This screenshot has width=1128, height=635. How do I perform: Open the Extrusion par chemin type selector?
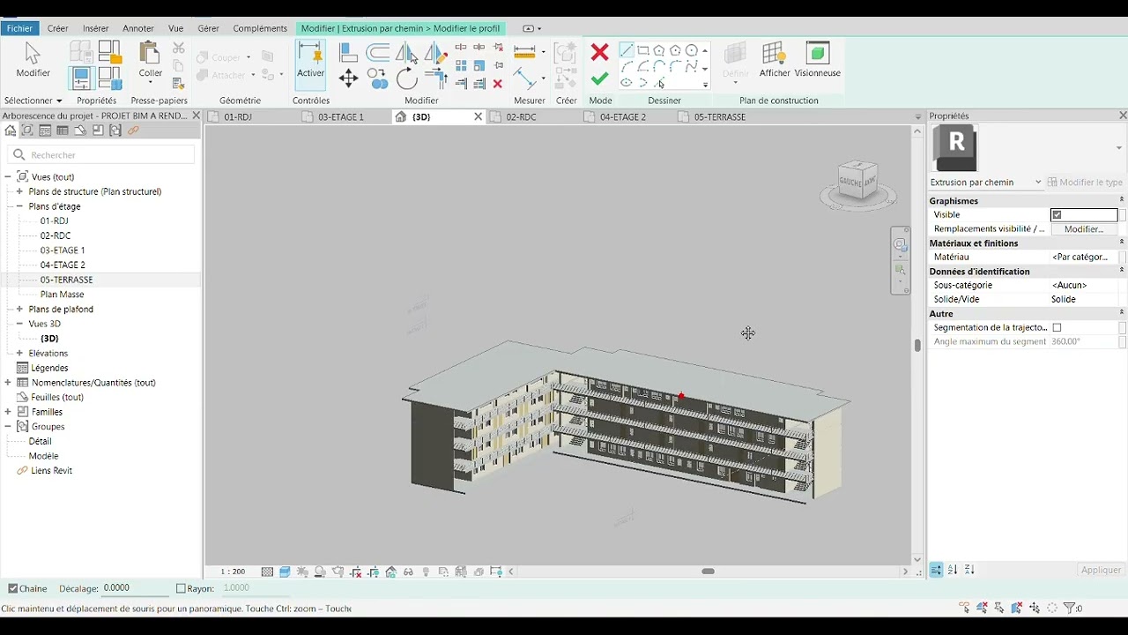(x=986, y=183)
